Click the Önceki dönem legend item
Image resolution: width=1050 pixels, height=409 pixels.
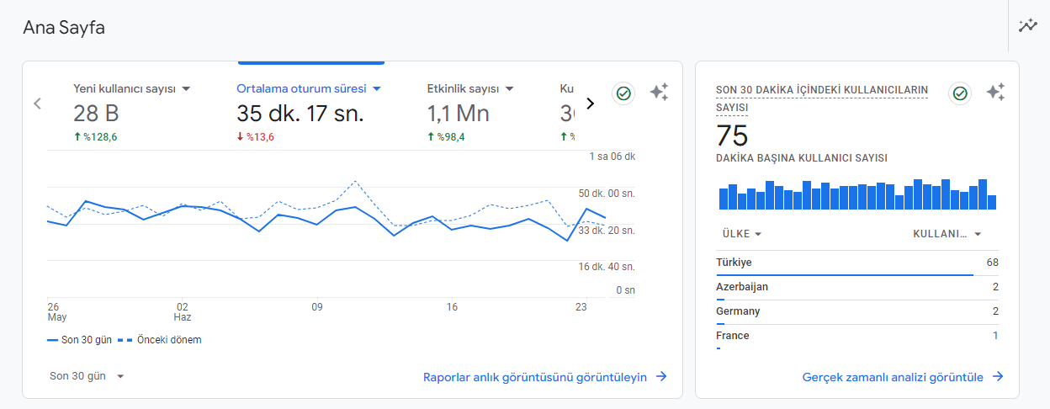[160, 340]
